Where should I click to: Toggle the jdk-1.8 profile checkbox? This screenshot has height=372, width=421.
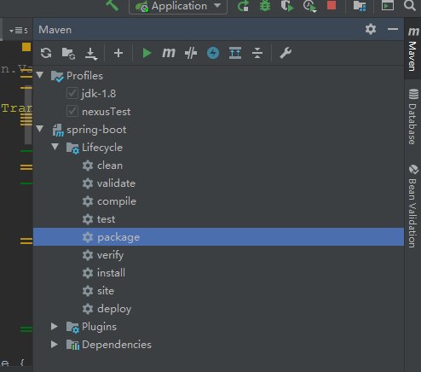coord(72,93)
